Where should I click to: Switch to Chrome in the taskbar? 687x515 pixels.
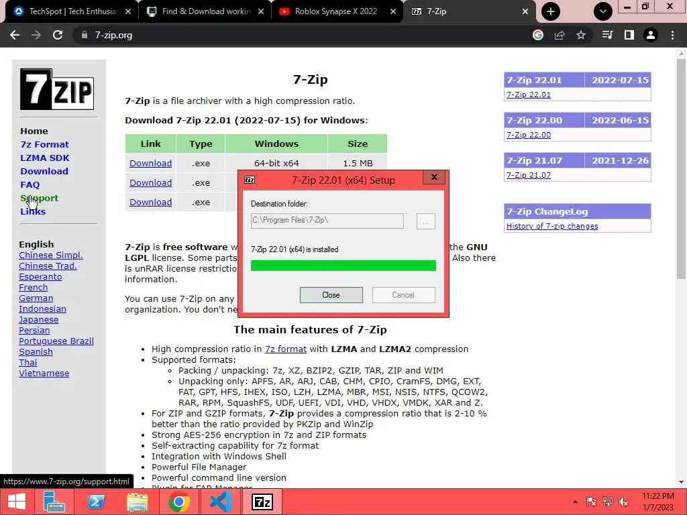[178, 502]
